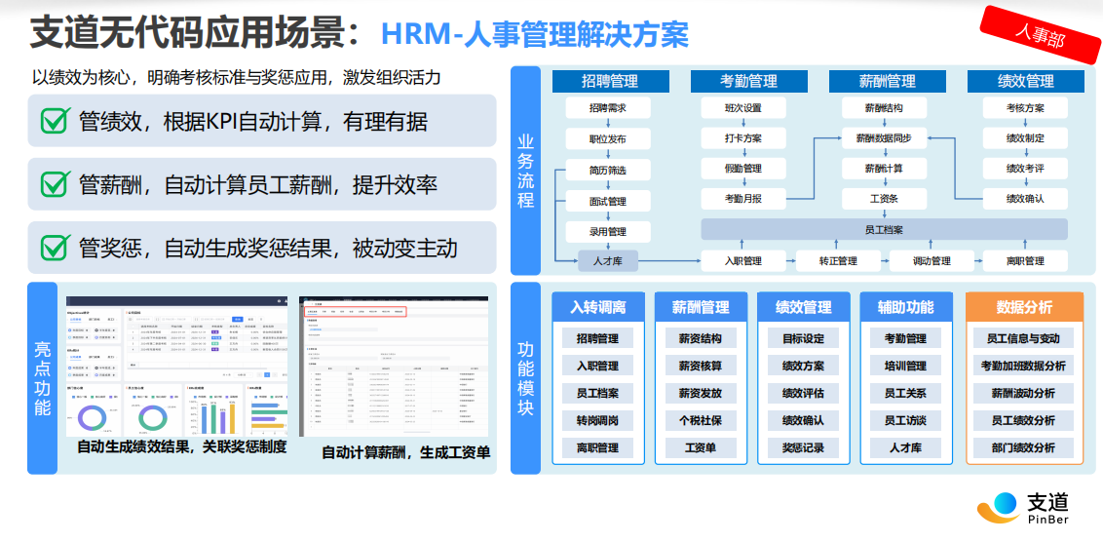This screenshot has width=1103, height=542.
Task: Click 招聘管理 header in business flow
Action: 609,82
